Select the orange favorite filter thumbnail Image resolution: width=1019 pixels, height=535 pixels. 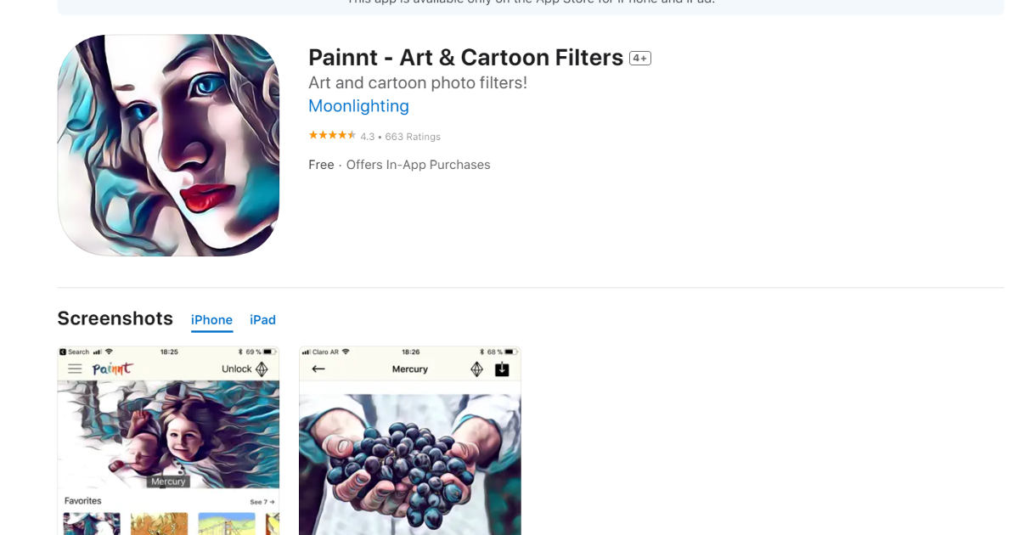pos(159,524)
